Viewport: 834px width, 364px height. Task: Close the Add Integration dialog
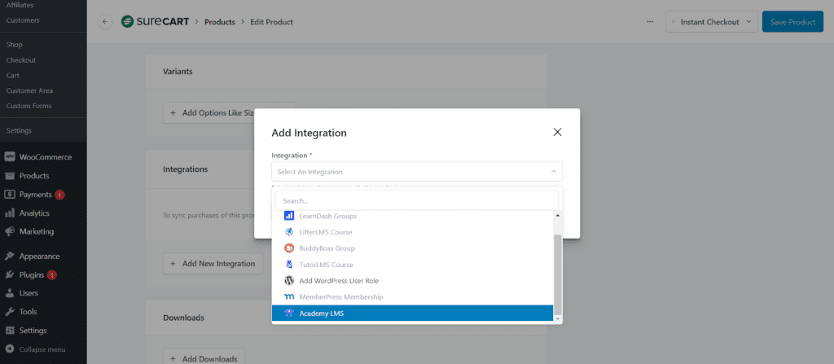[557, 132]
